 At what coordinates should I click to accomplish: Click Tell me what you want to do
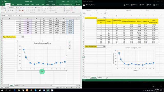click(x=65, y=4)
